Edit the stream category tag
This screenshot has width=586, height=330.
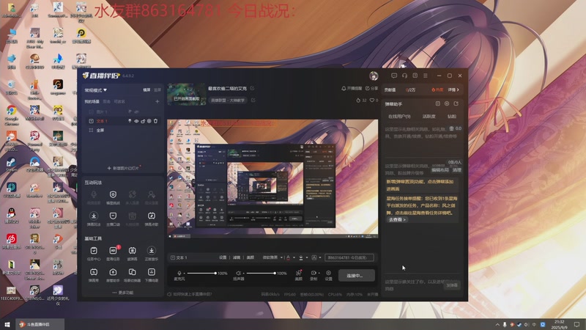(x=253, y=100)
